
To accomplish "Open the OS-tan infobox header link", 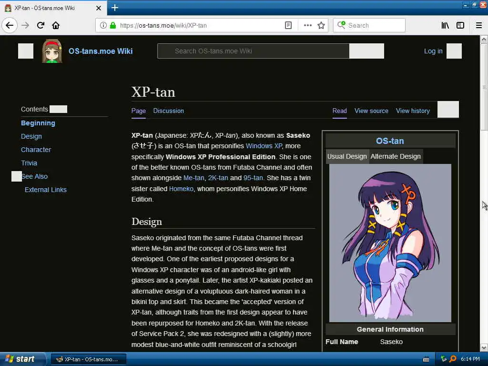I will (390, 141).
